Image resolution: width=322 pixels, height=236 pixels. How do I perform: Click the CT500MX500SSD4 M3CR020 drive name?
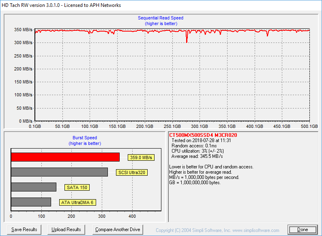click(x=203, y=135)
